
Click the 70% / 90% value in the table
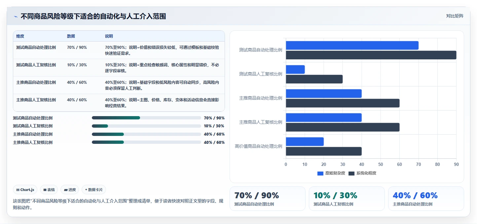77,48
